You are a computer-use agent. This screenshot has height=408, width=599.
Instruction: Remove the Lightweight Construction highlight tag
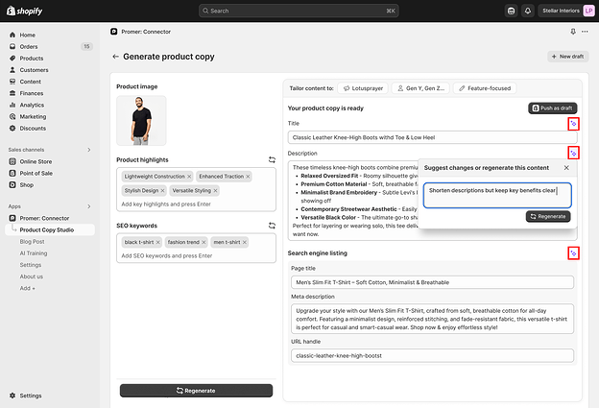189,177
